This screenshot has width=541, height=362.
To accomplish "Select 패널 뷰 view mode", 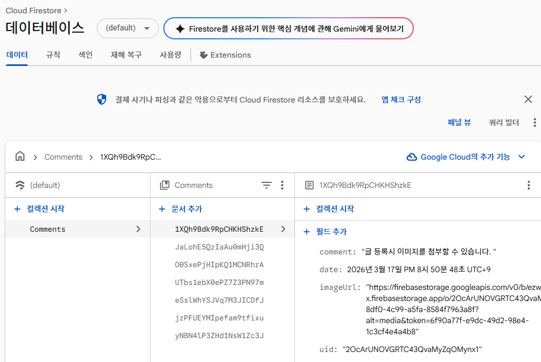I will click(459, 123).
